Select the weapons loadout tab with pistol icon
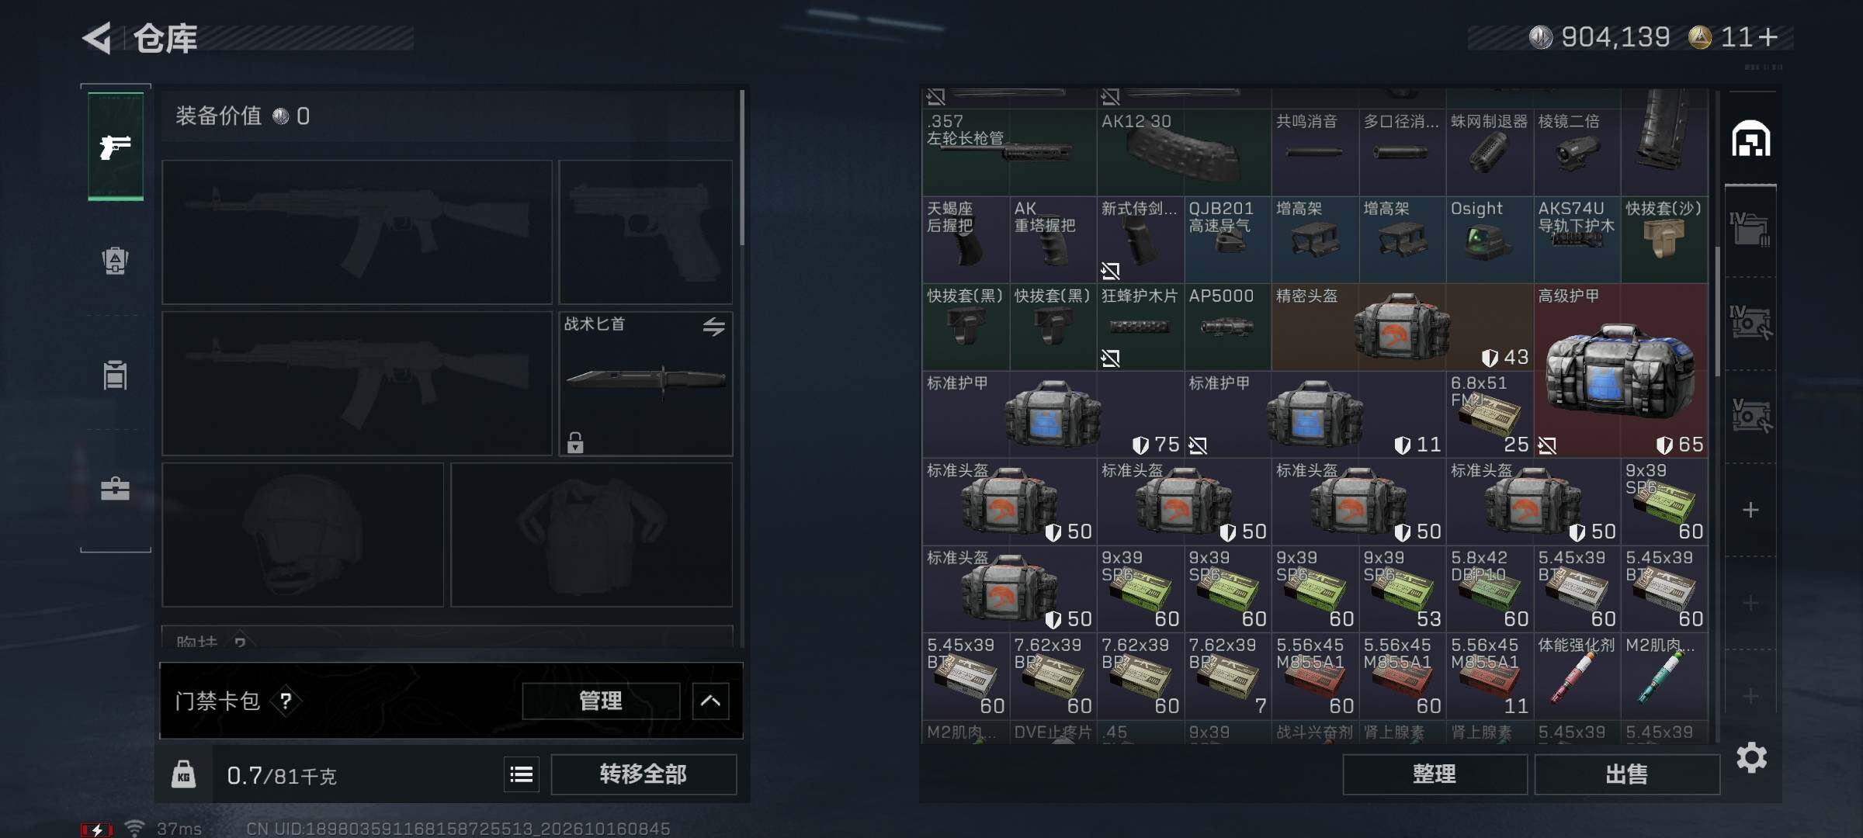The width and height of the screenshot is (1863, 838). [x=116, y=146]
